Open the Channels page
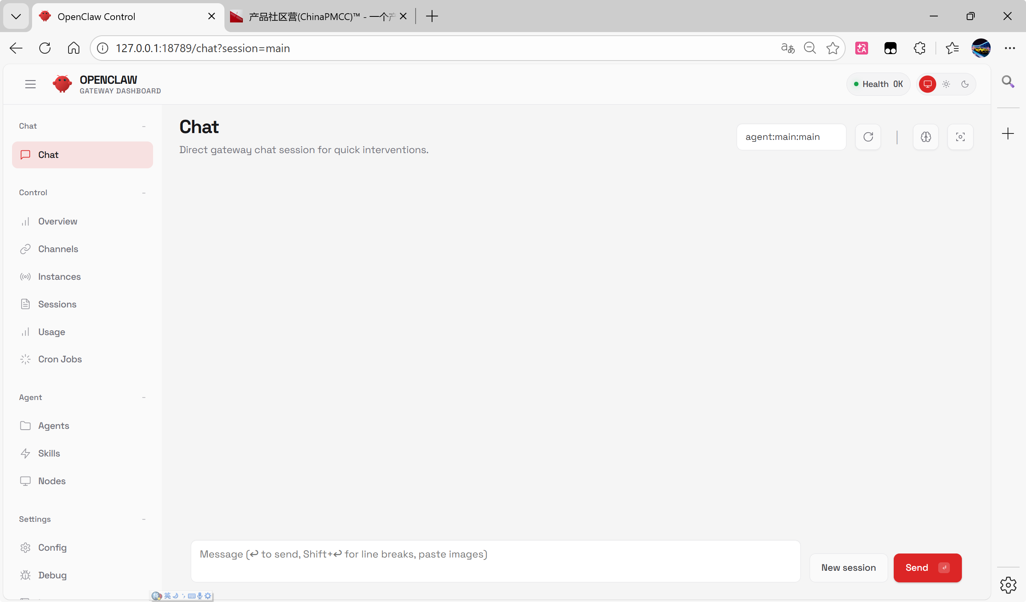The height and width of the screenshot is (602, 1026). 58,249
